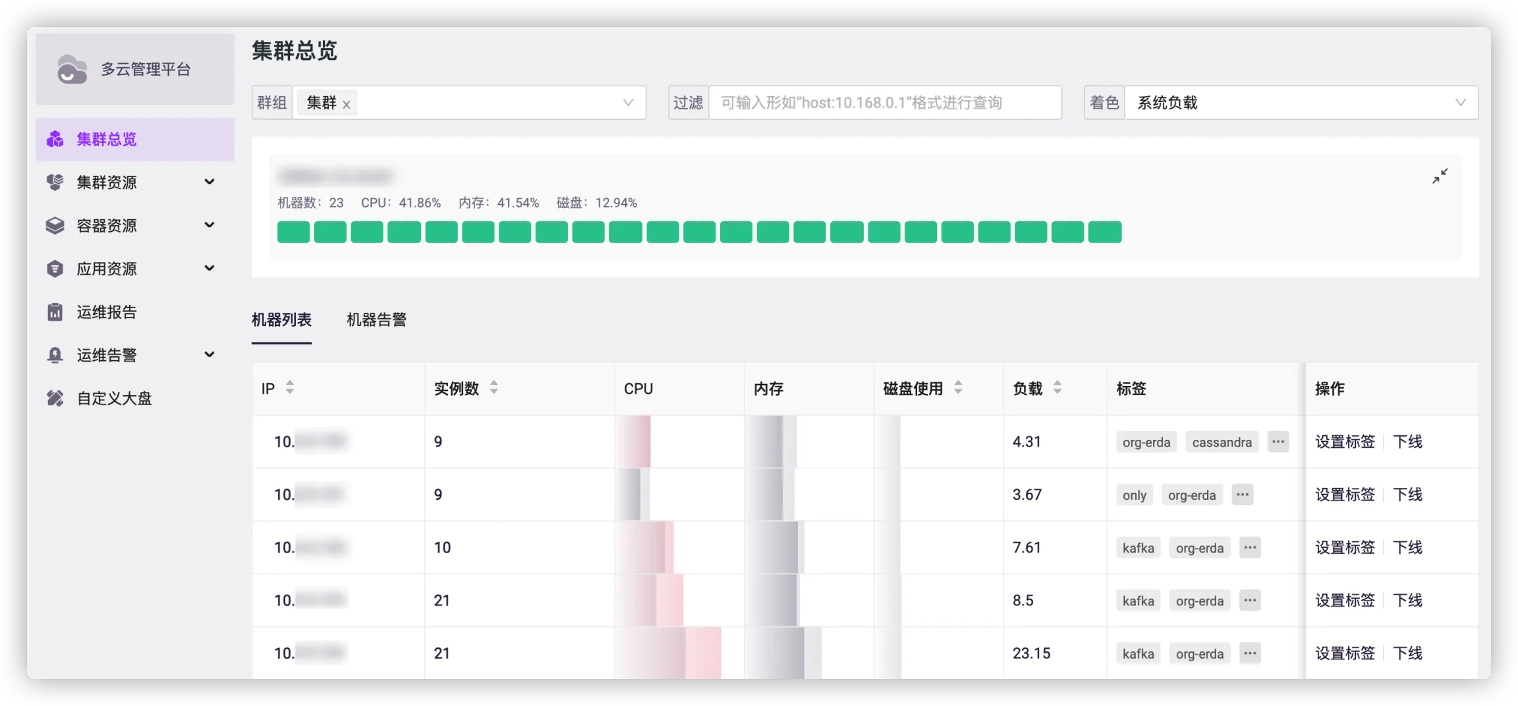Screen dimensions: 1518x706
Task: Expand the 运维告警 sidebar section
Action: click(210, 355)
